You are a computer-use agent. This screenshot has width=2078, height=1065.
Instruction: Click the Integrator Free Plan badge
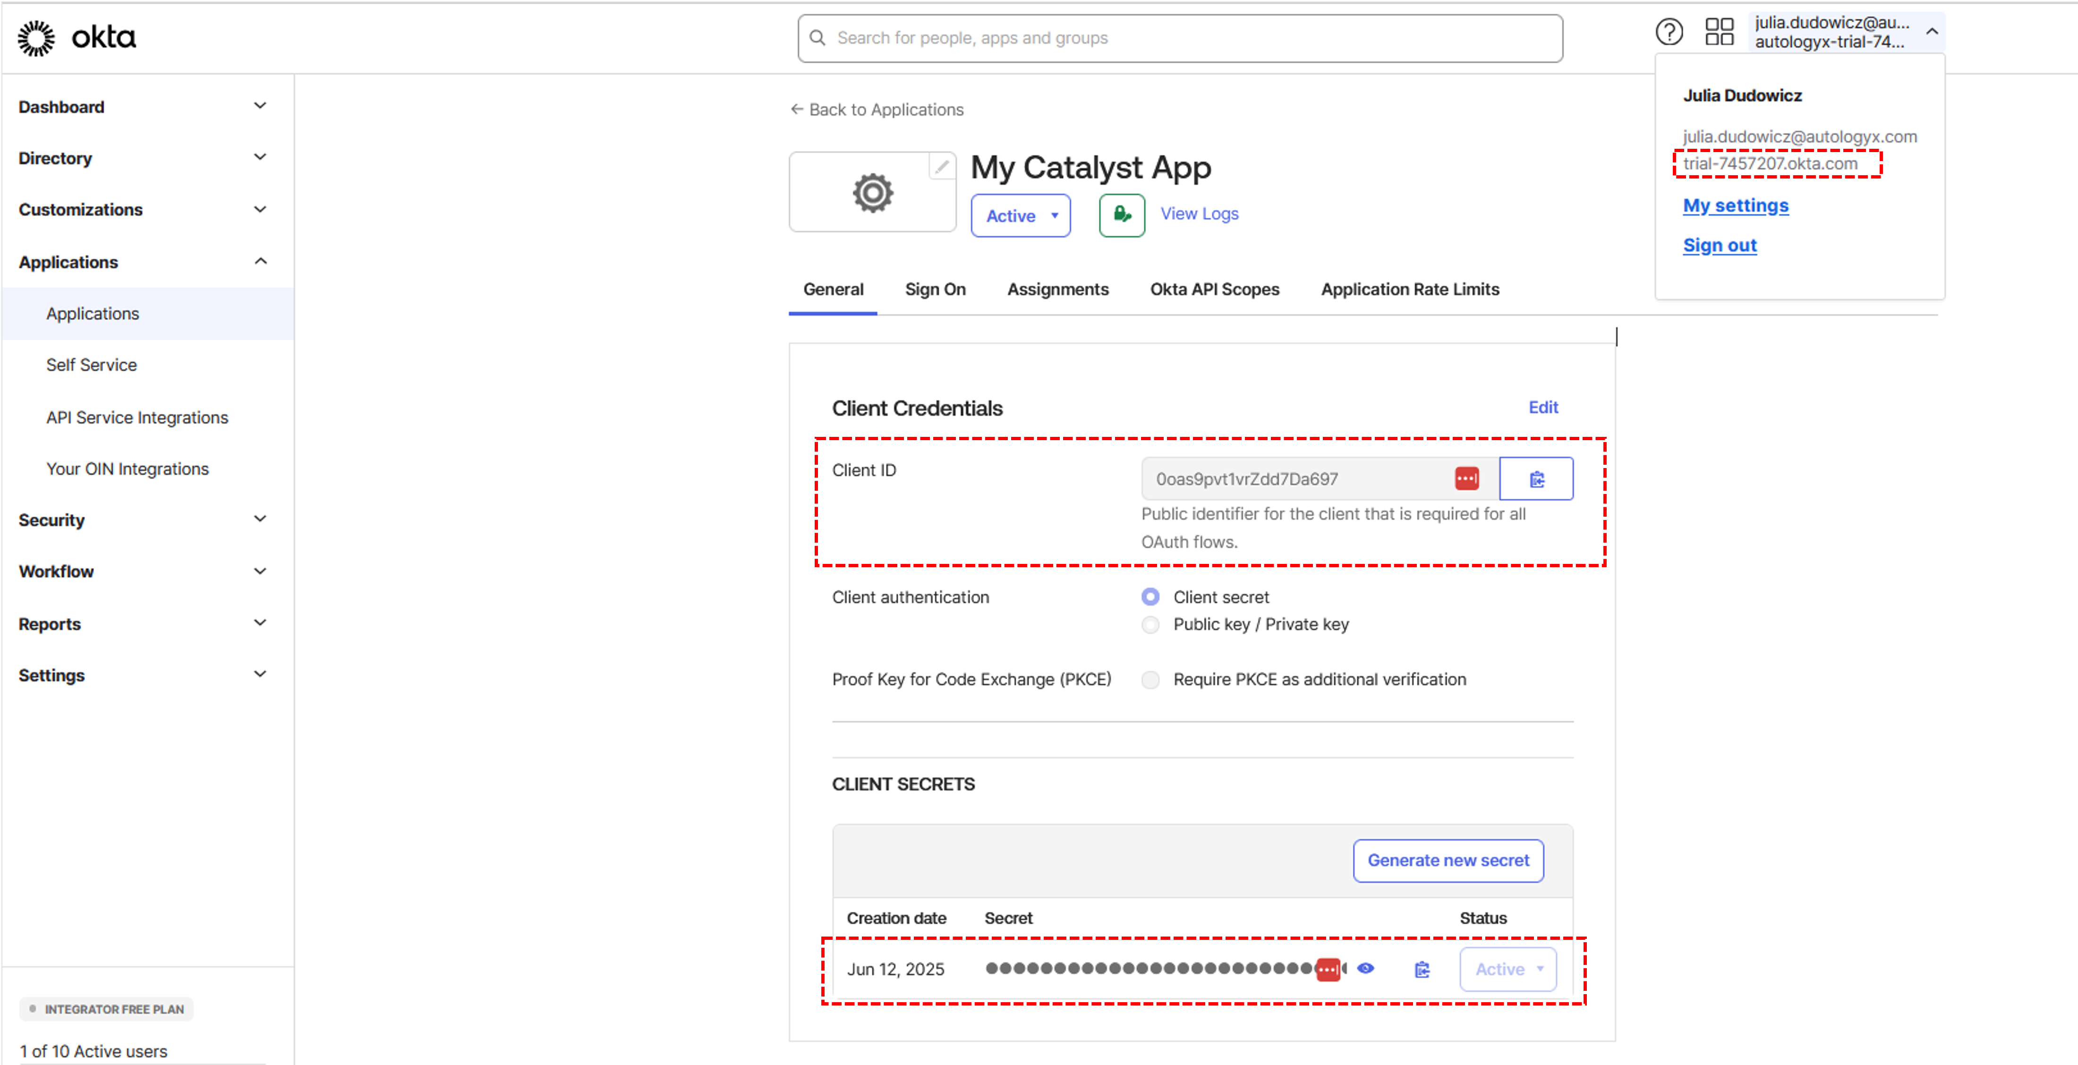106,1009
